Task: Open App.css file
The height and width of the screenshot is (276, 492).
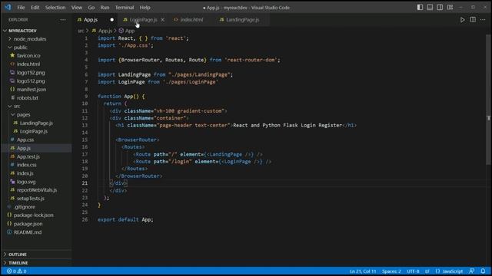Action: tap(25, 140)
